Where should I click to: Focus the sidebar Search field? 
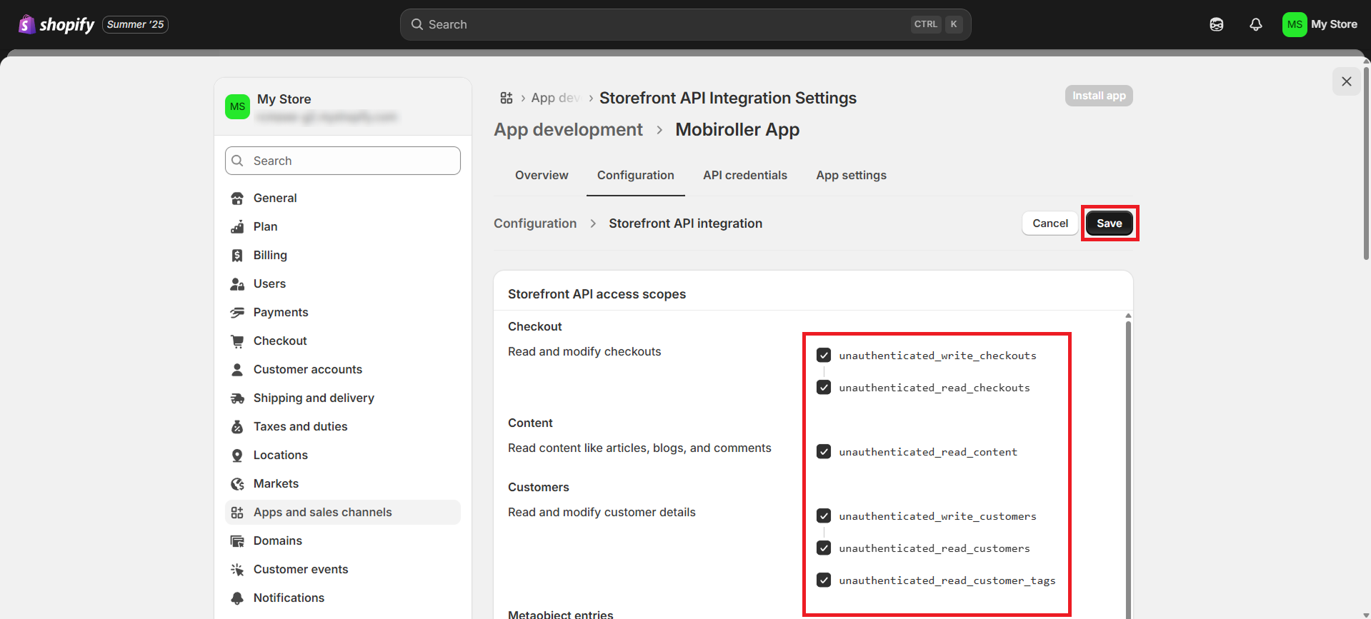click(343, 161)
